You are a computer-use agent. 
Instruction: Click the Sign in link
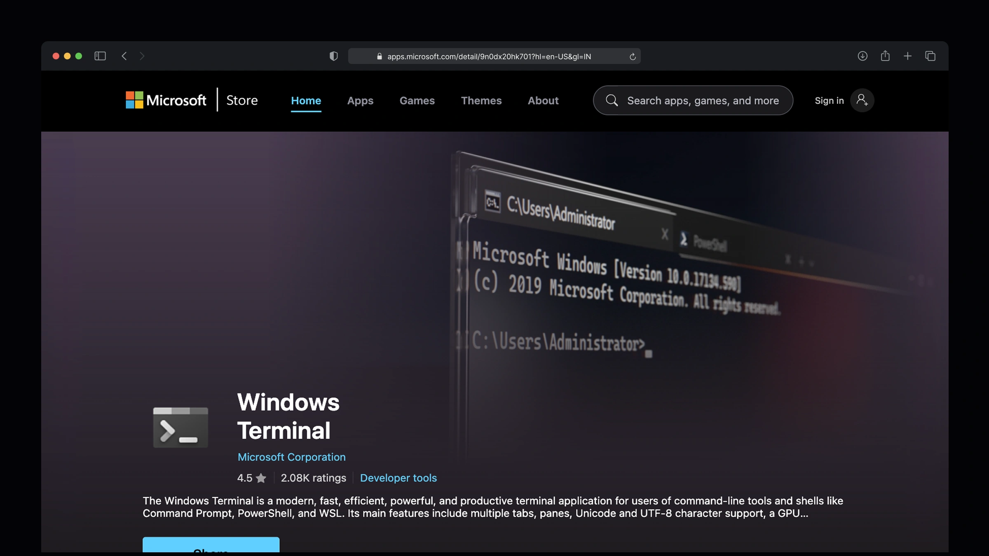click(829, 100)
